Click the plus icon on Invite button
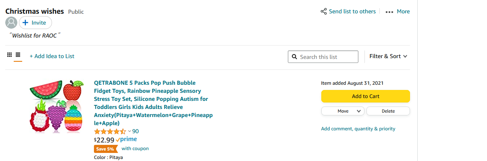 click(25, 23)
